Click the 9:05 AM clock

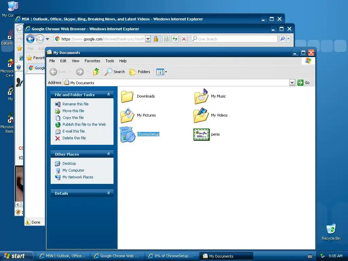click(335, 256)
